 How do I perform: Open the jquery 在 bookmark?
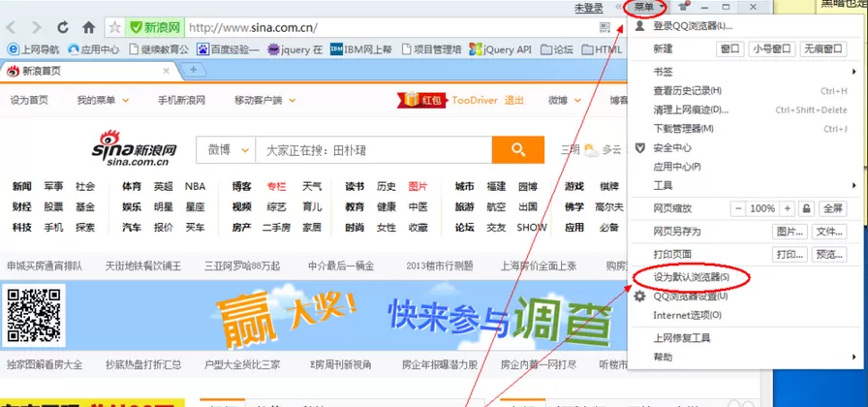(x=294, y=49)
